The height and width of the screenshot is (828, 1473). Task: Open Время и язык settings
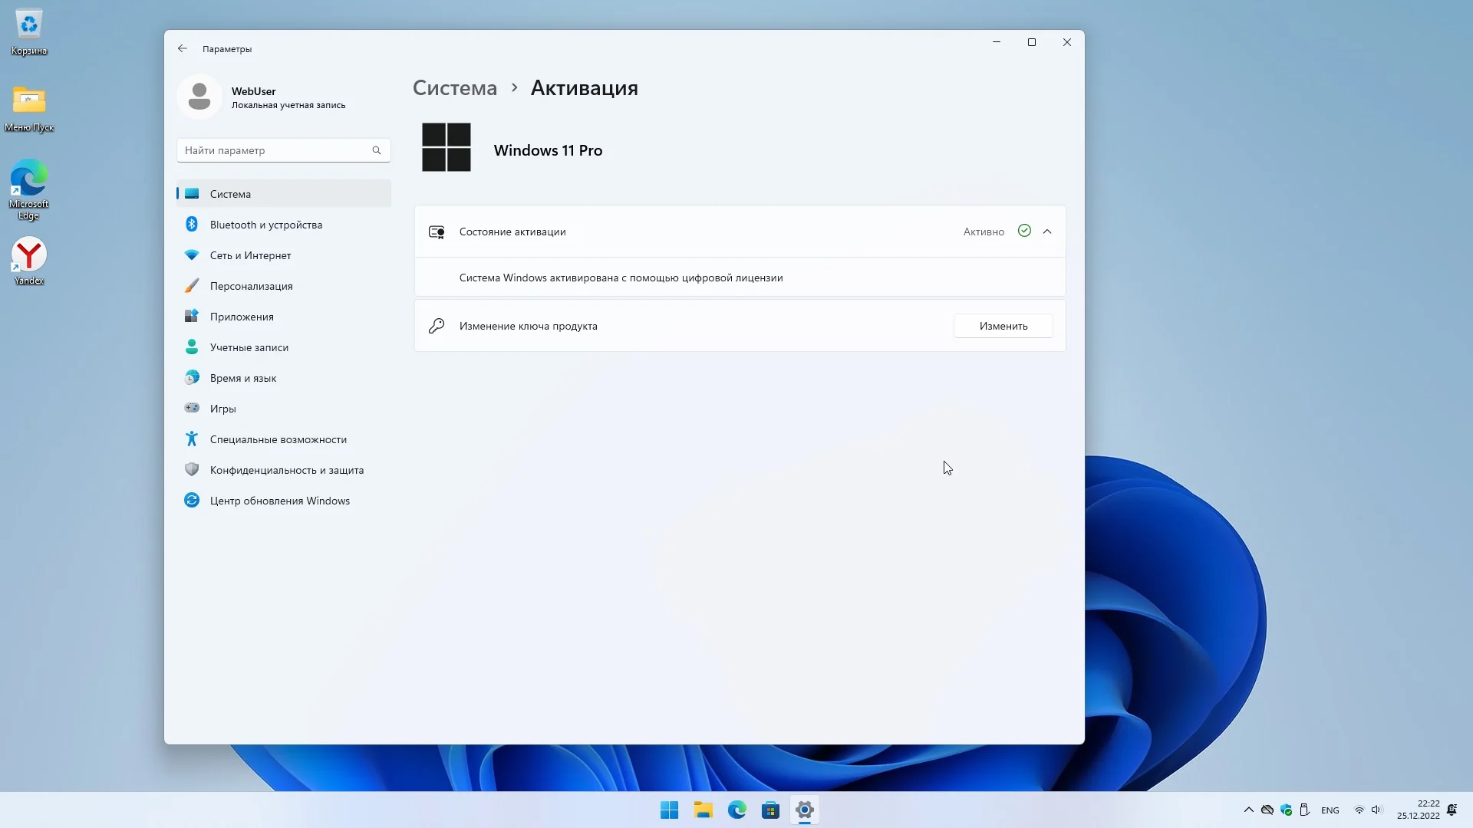point(242,378)
